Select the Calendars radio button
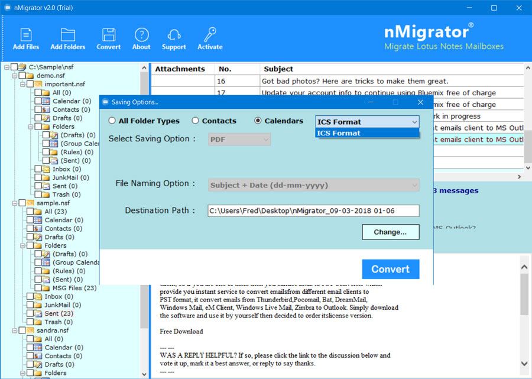Screen dimensions: 532x379 [x=258, y=121]
